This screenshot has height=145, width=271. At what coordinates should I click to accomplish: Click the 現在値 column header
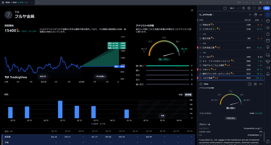[248, 20]
